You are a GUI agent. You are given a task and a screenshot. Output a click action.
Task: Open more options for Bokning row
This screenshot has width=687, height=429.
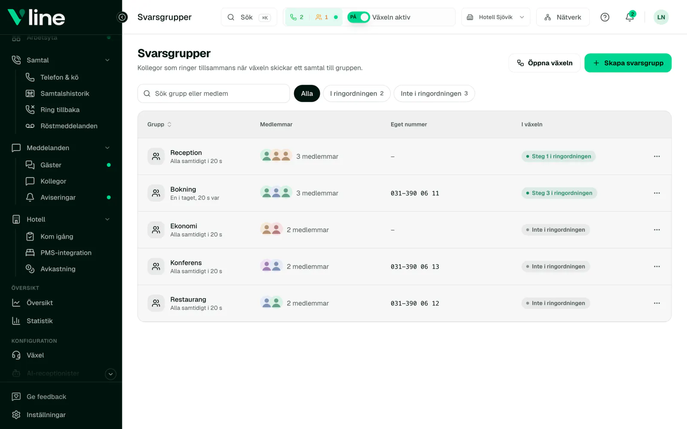click(657, 193)
